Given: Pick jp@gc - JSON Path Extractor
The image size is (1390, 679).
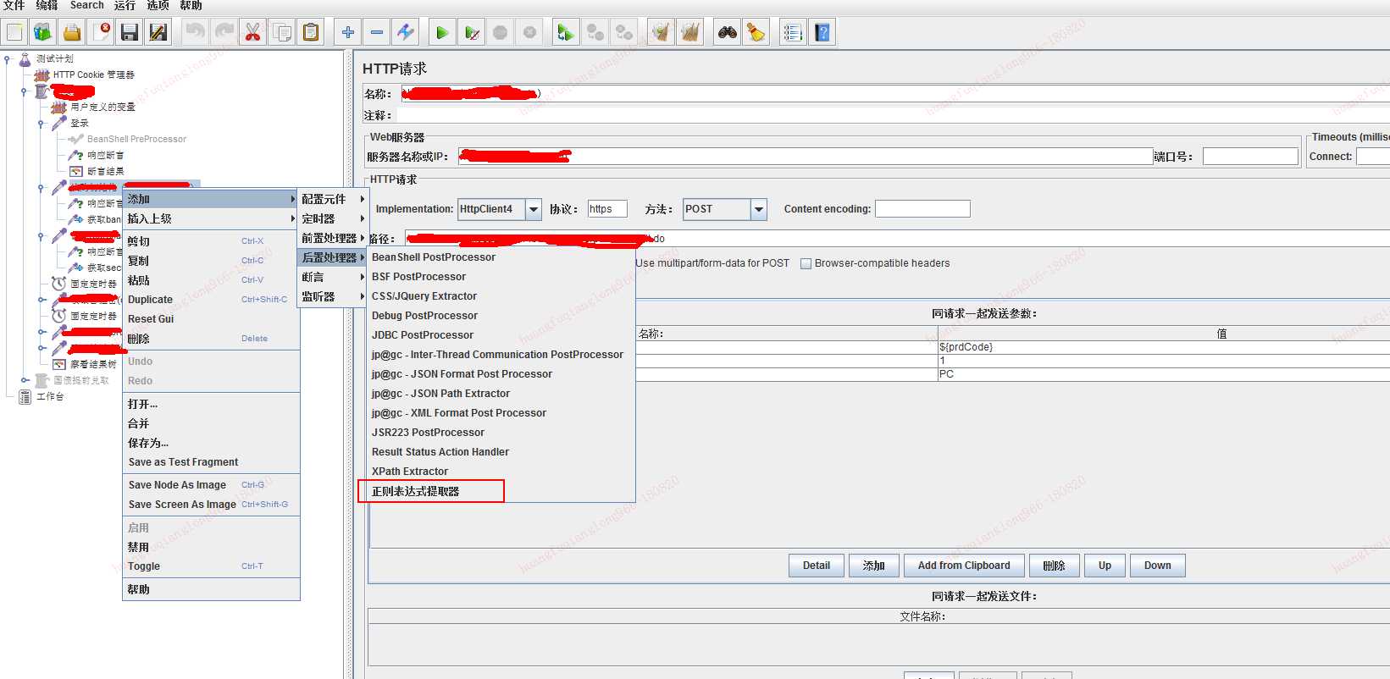Looking at the screenshot, I should pos(501,394).
